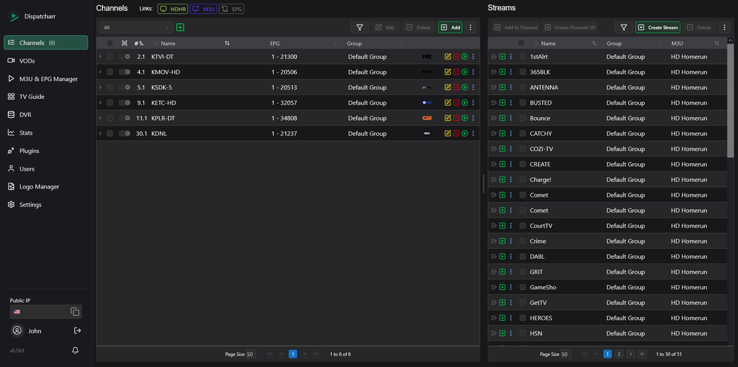Open the All channel profile dropdown
738x367 pixels.
tap(137, 27)
